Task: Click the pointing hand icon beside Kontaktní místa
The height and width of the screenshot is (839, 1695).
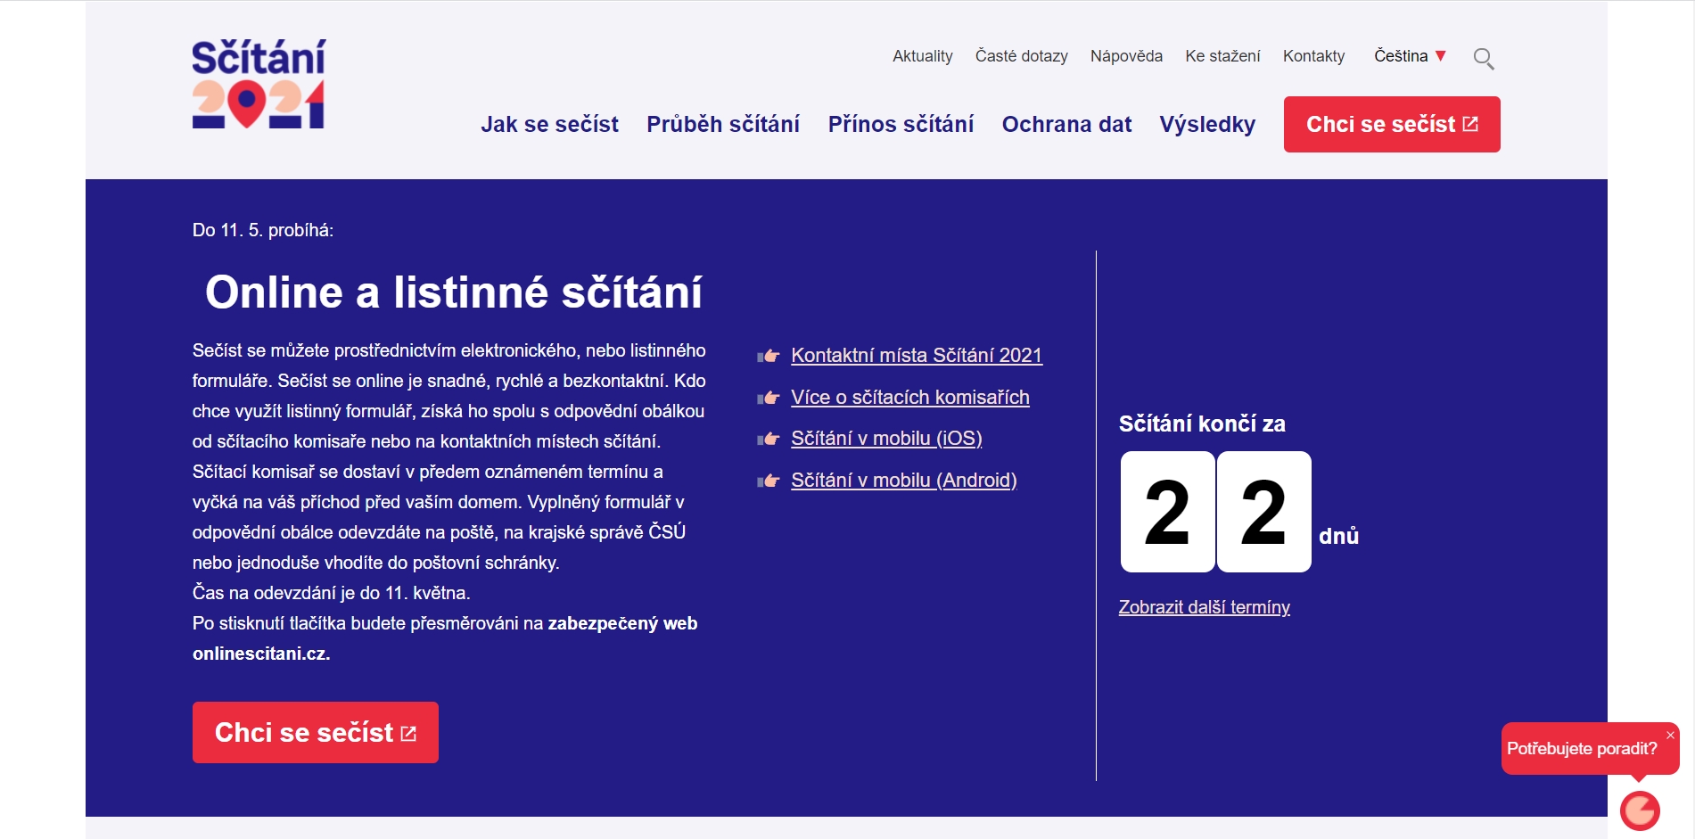Action: click(x=768, y=356)
